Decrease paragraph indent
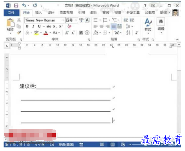The height and width of the screenshot is (151, 185). (x=126, y=20)
